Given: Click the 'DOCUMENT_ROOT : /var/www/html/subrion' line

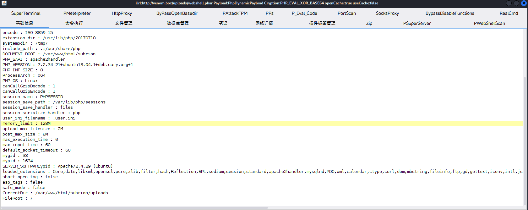Looking at the screenshot, I should point(49,54).
